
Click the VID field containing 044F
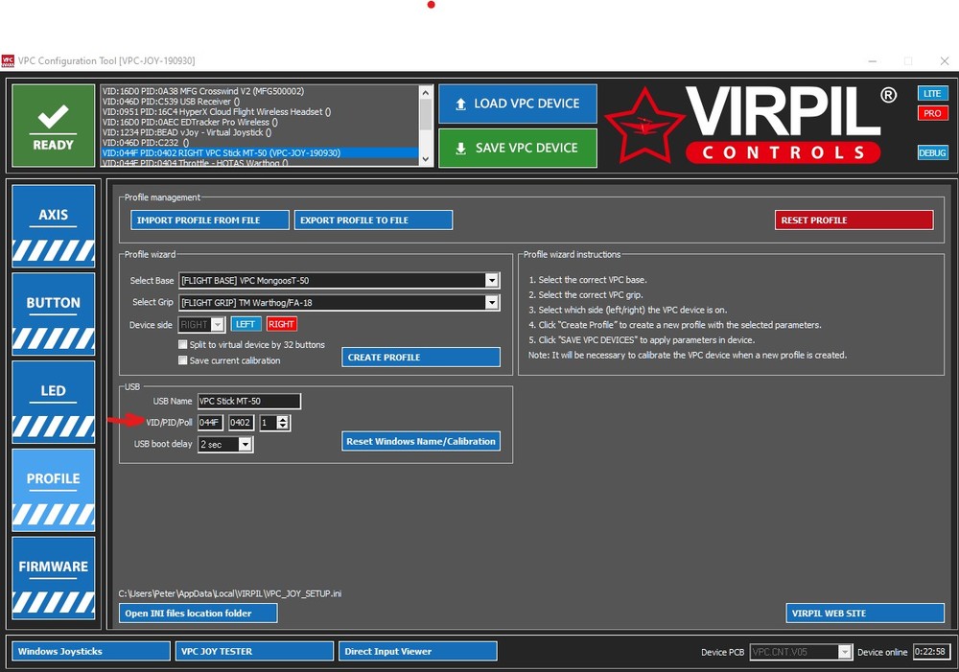click(x=210, y=423)
